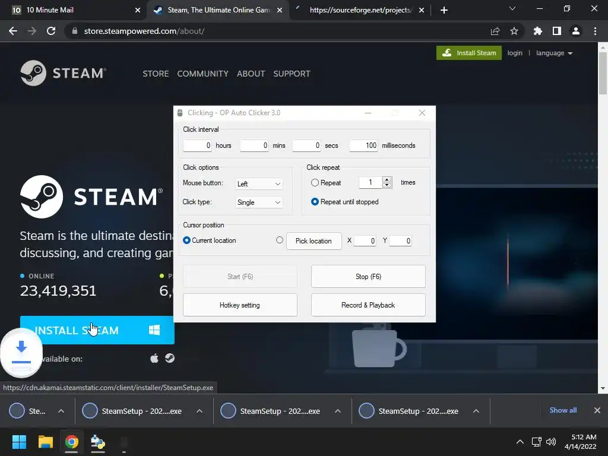Viewport: 608px width, 456px height.
Task: Click the SteamOS availability icon
Action: point(170,358)
